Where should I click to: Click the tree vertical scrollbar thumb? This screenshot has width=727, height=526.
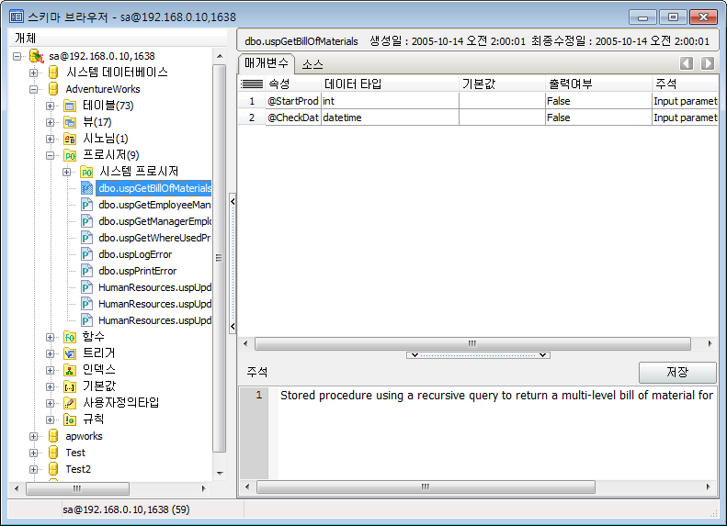click(219, 258)
